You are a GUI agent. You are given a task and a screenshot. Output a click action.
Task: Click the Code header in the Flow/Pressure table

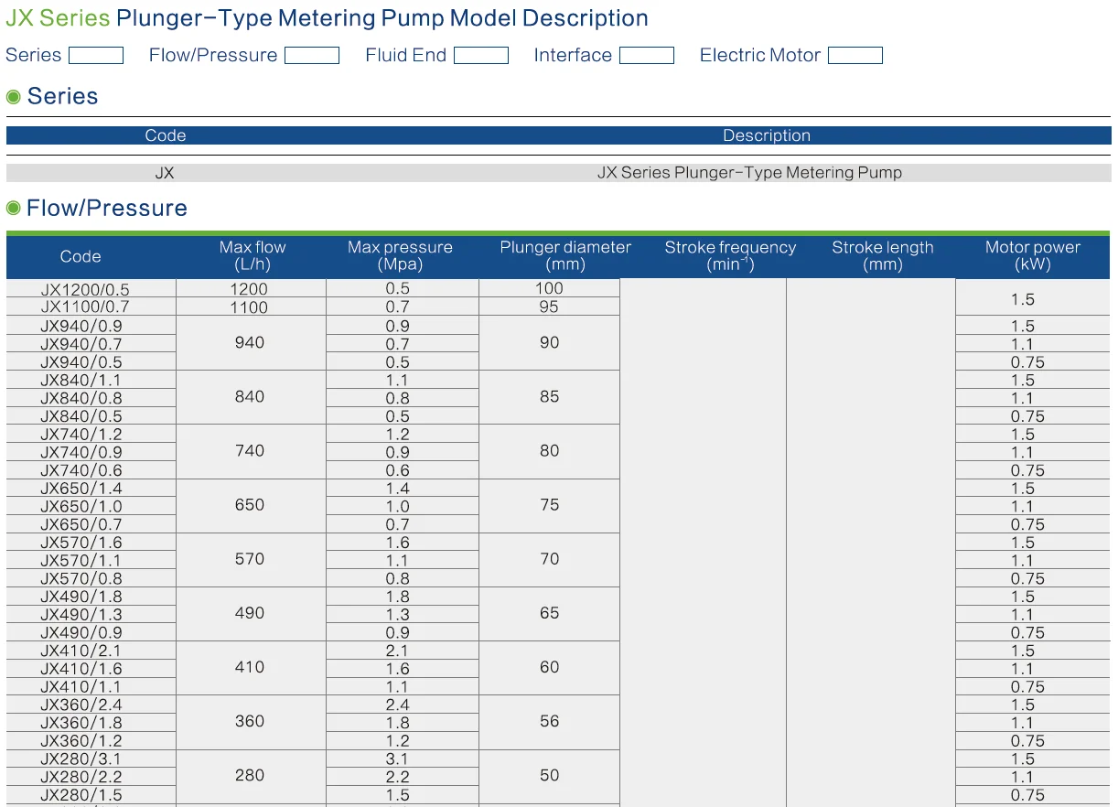point(81,257)
